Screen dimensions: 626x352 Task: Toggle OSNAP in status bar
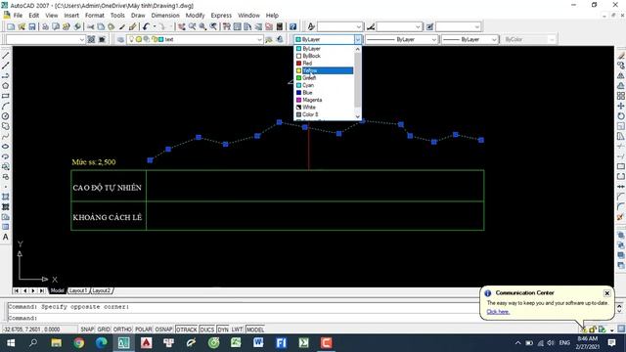click(163, 330)
